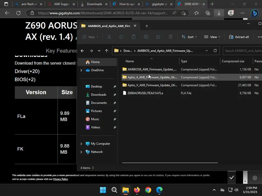The image size is (262, 196).
Task: Expand the address bar history dropdown
Action: (x=207, y=51)
